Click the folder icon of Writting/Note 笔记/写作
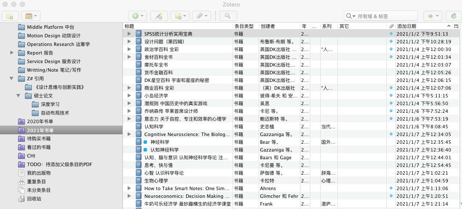This screenshot has height=209, width=462. (21, 70)
